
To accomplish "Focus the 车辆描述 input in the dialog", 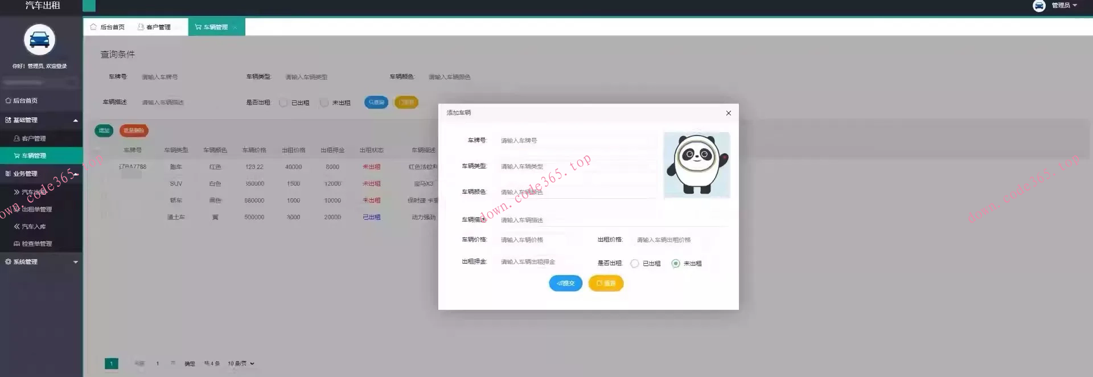I will tap(613, 220).
